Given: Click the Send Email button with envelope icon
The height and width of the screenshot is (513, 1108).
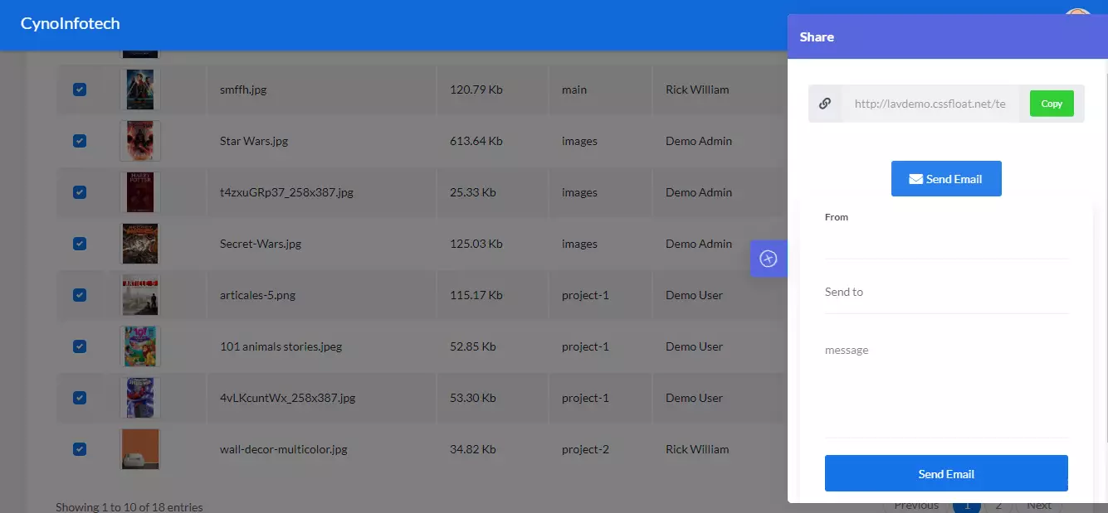Looking at the screenshot, I should tap(946, 179).
